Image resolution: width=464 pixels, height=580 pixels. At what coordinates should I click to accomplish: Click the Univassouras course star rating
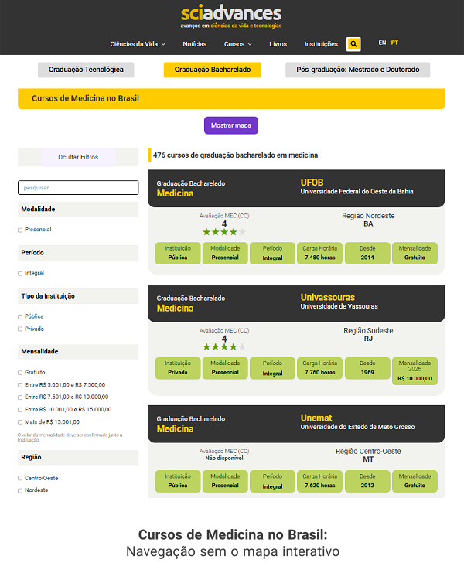(223, 346)
